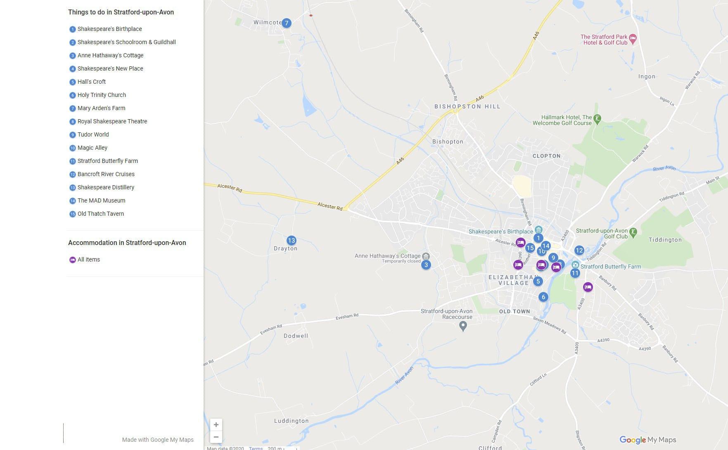
Task: Click purple hotel marker left of marker 15
Action: click(520, 243)
